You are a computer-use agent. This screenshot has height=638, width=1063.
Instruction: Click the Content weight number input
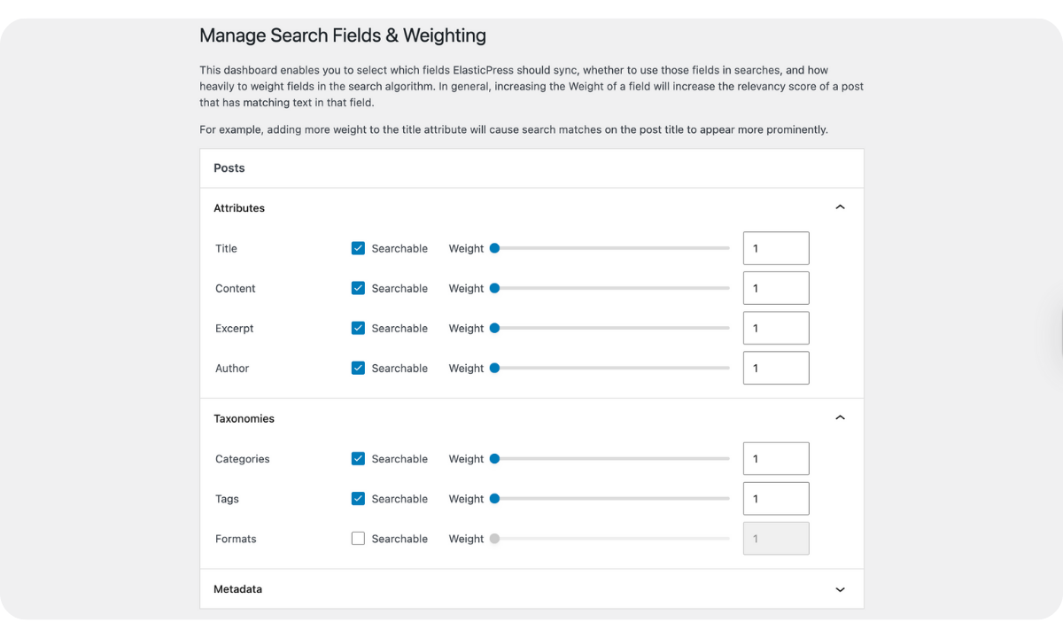775,288
